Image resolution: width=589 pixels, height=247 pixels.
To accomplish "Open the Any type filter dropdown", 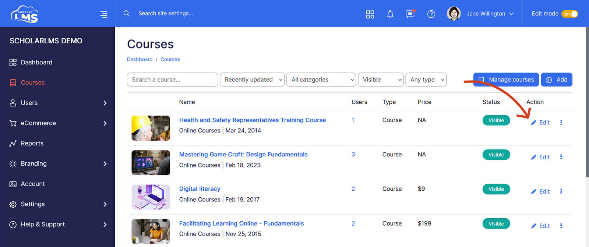I will (x=426, y=80).
